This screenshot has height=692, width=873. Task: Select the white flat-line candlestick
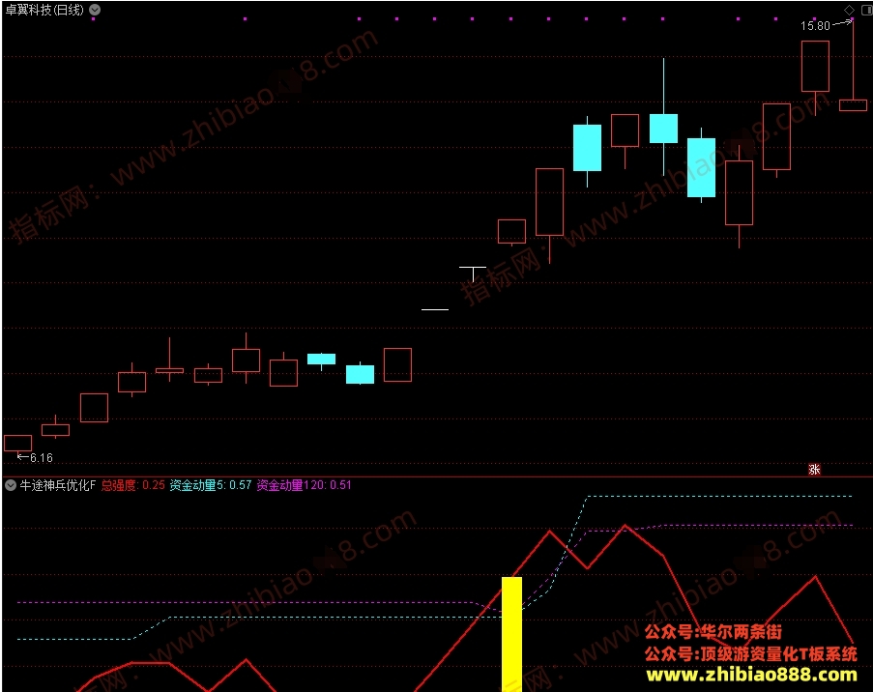(x=435, y=309)
